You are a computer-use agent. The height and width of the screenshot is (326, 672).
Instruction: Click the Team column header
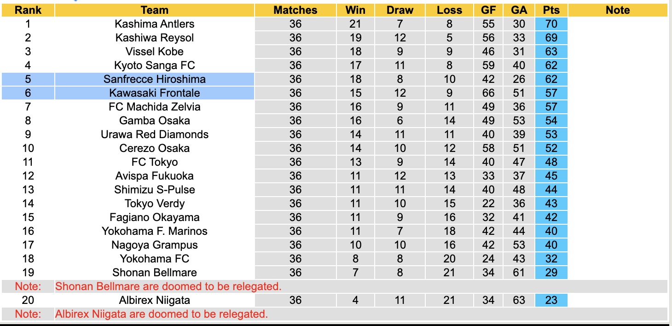tap(155, 10)
